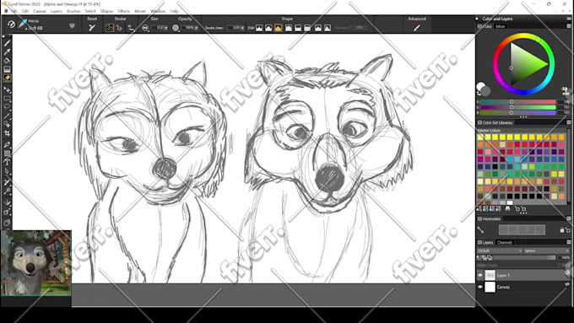
Task: Select the highlighted orange dab profile icon
Action: click(x=279, y=28)
